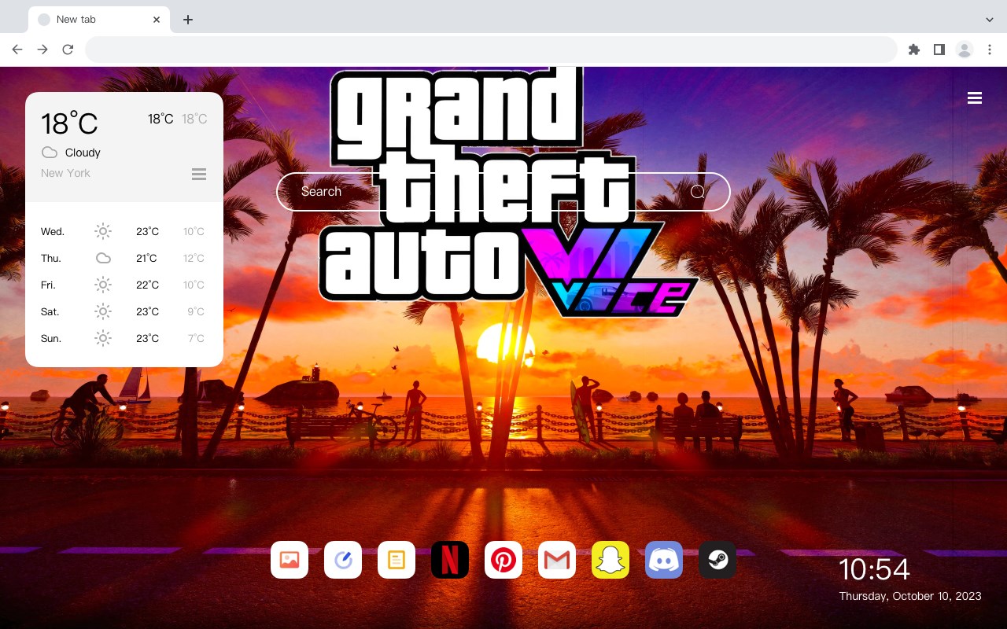
Task: Click Friday's sunny forecast icon
Action: pos(103,285)
